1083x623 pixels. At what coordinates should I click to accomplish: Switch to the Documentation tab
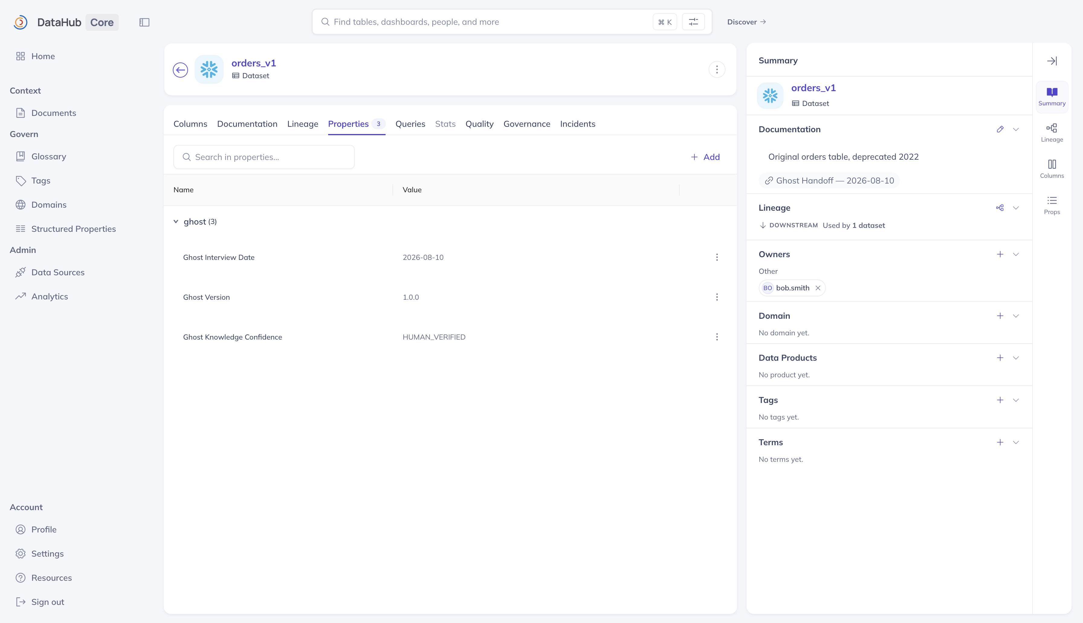247,124
